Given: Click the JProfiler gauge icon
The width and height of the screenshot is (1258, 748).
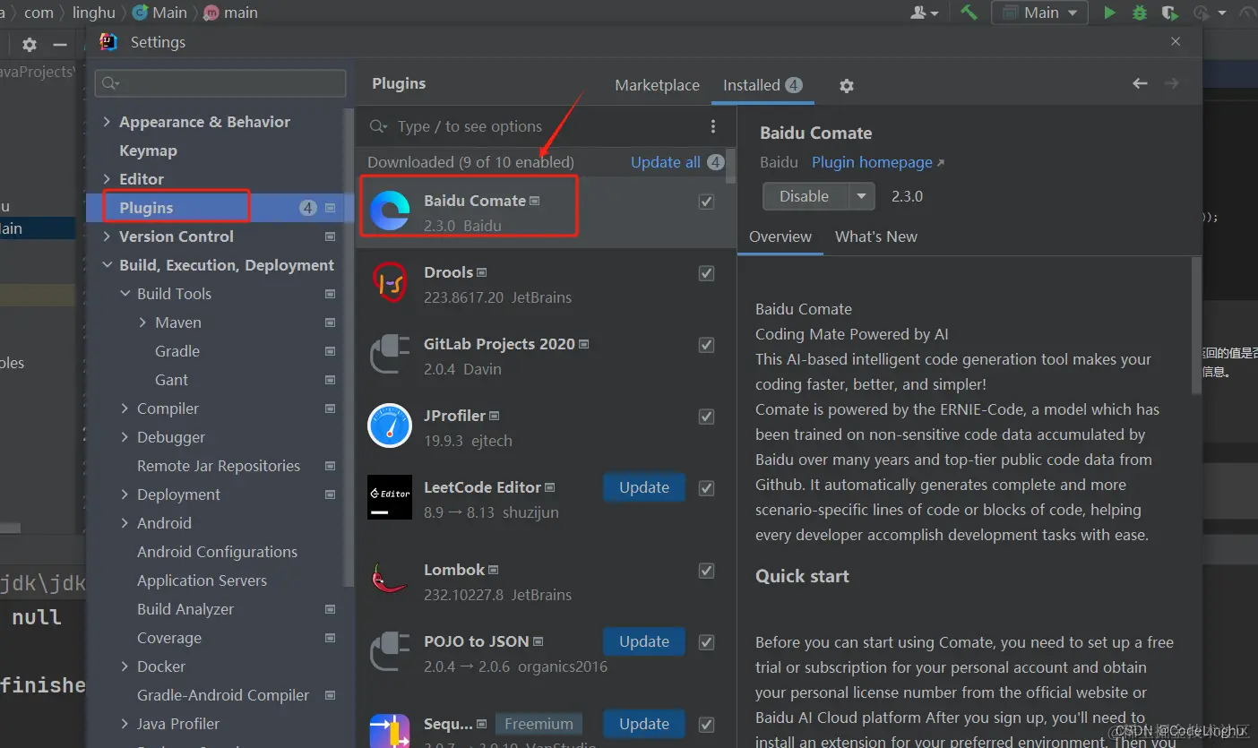Looking at the screenshot, I should 390,426.
